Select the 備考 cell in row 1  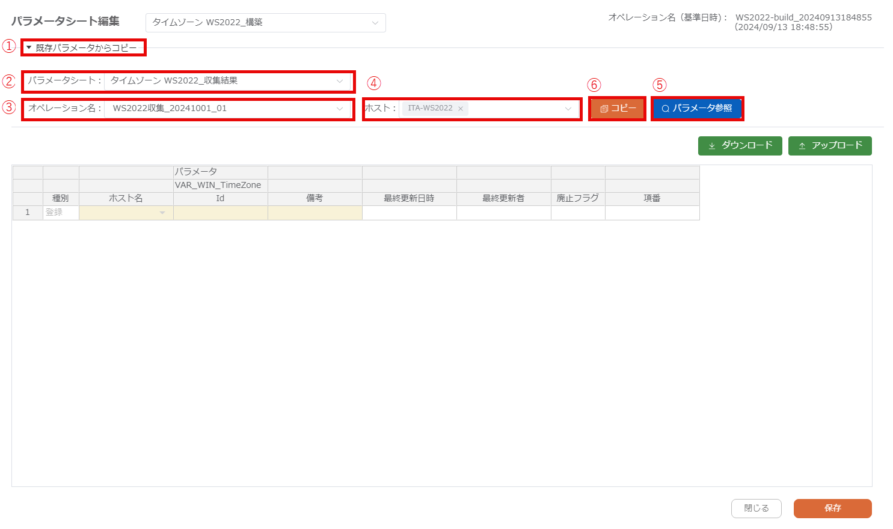coord(315,213)
